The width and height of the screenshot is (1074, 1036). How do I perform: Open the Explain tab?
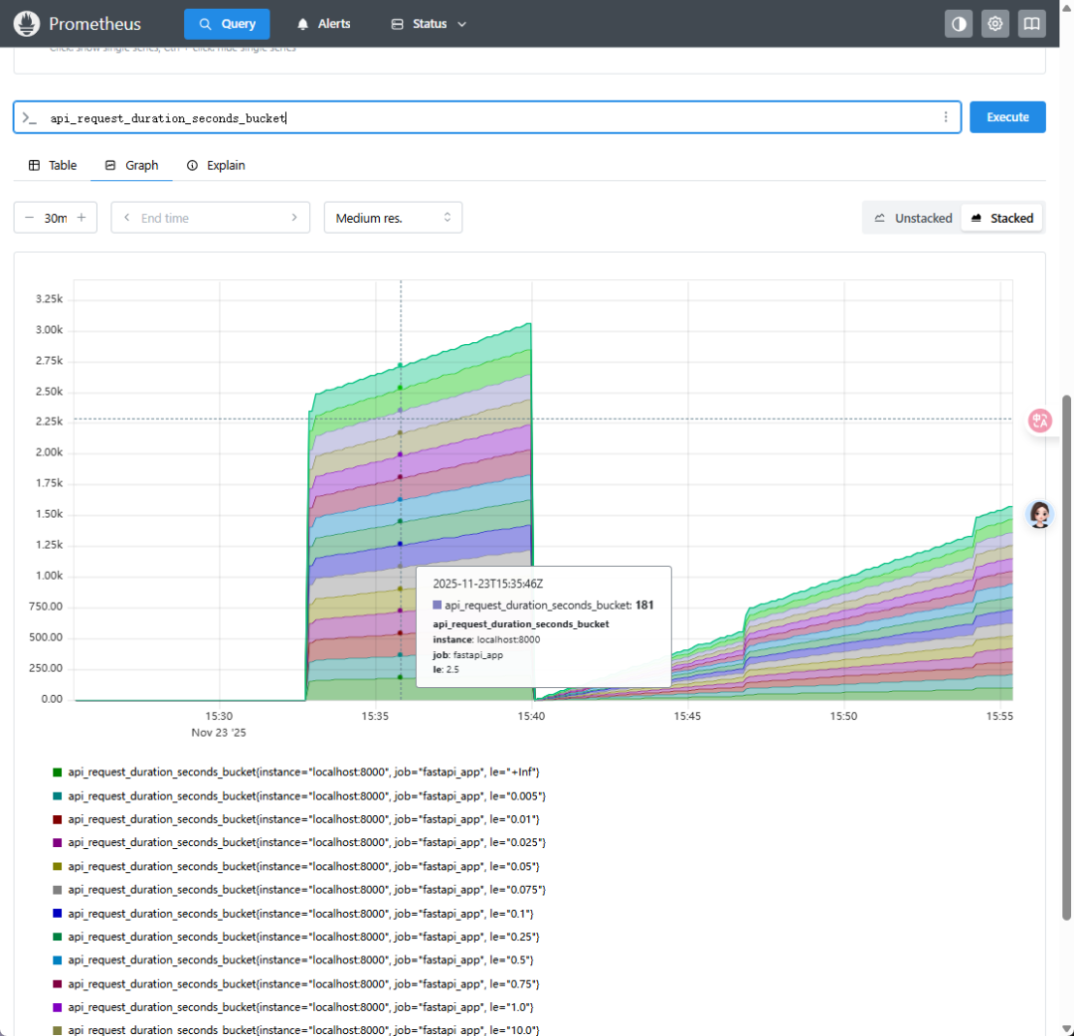(x=216, y=166)
